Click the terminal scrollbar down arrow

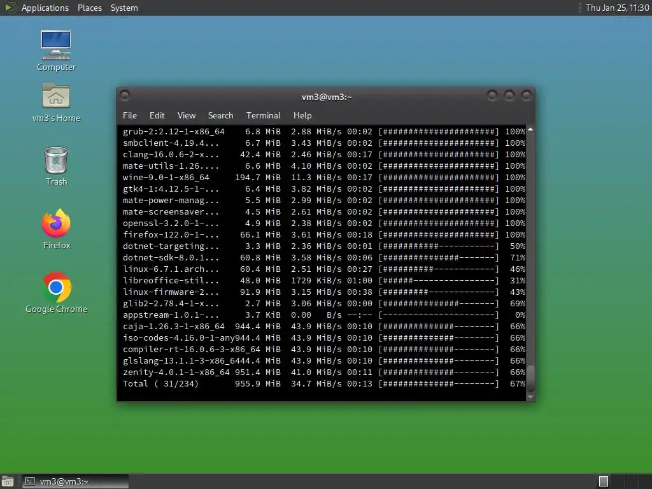pos(530,397)
